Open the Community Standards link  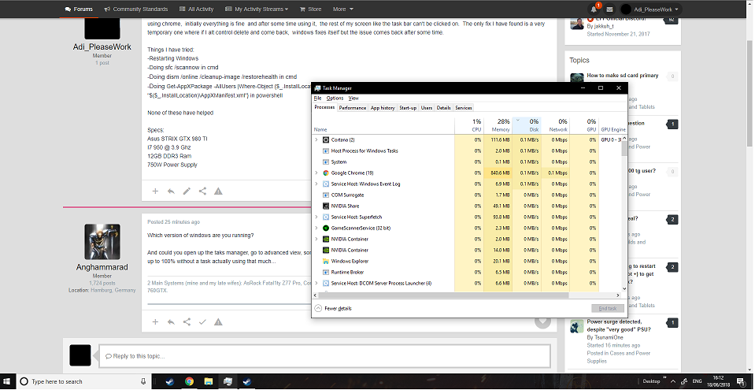pos(135,9)
